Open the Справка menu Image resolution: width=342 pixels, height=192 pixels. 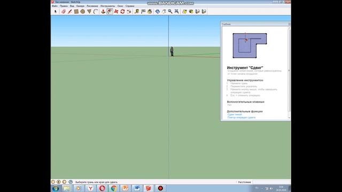[x=130, y=6]
